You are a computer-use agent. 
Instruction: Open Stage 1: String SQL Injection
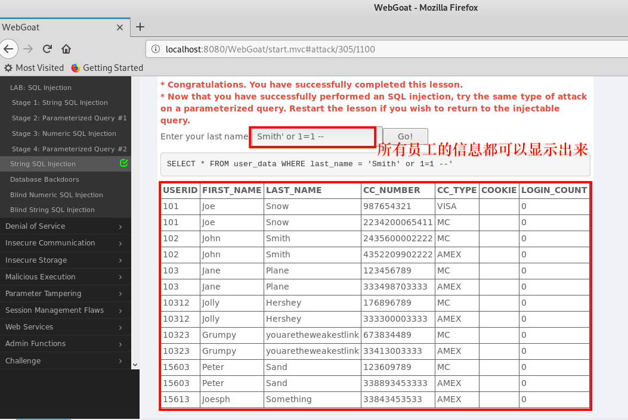(60, 103)
